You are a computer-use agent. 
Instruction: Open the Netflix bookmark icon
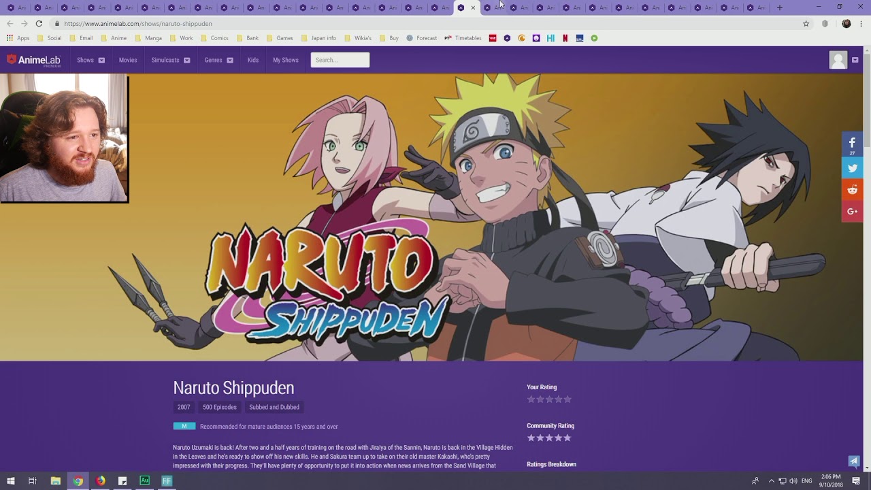(x=565, y=38)
